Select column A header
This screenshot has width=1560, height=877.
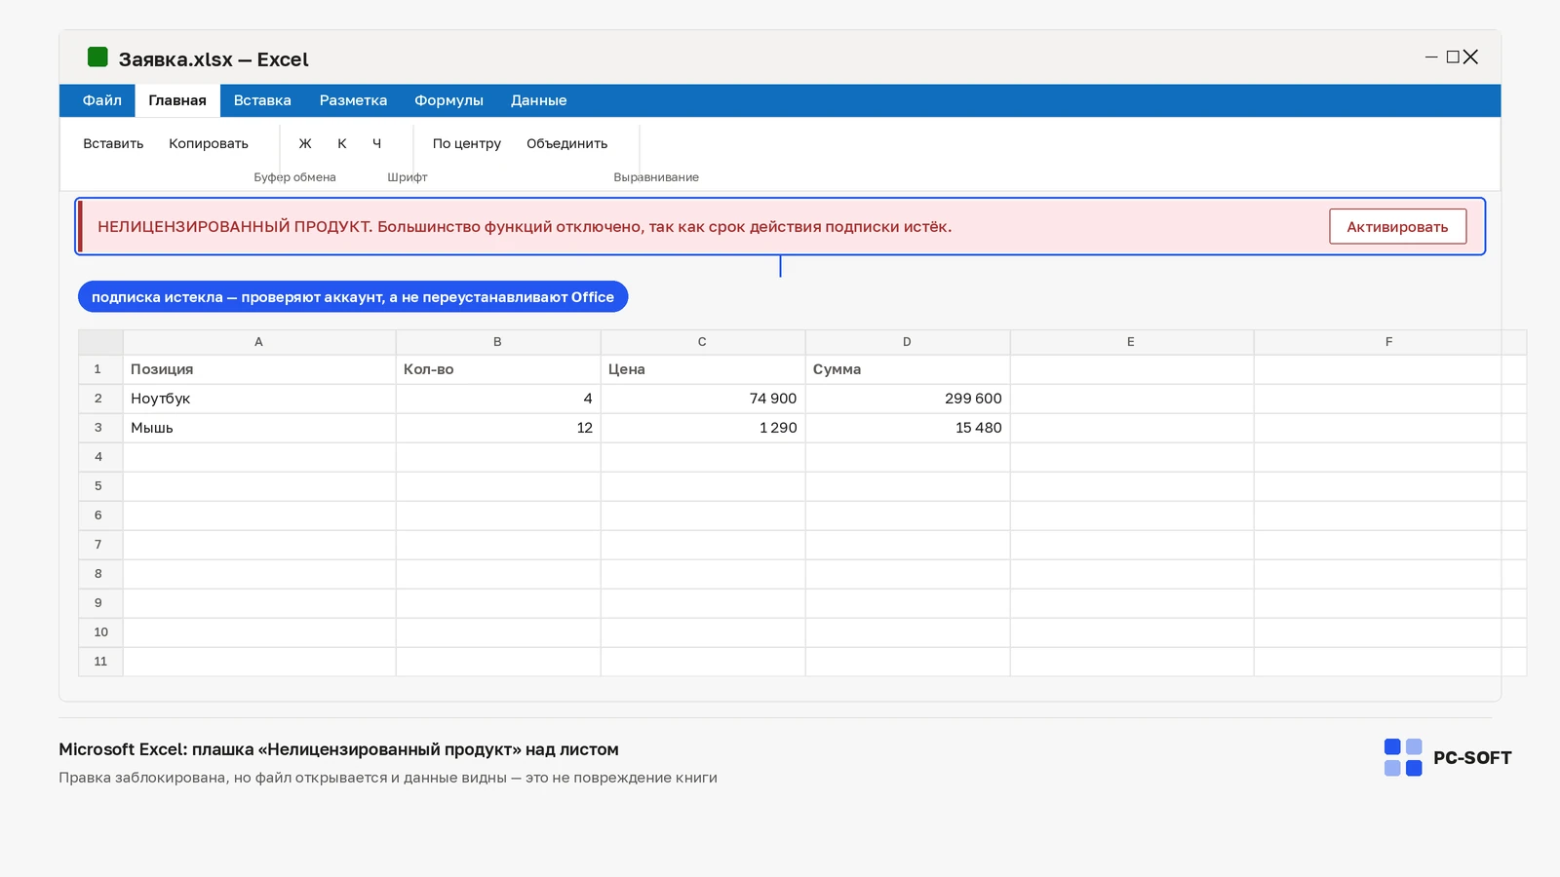pyautogui.click(x=259, y=342)
